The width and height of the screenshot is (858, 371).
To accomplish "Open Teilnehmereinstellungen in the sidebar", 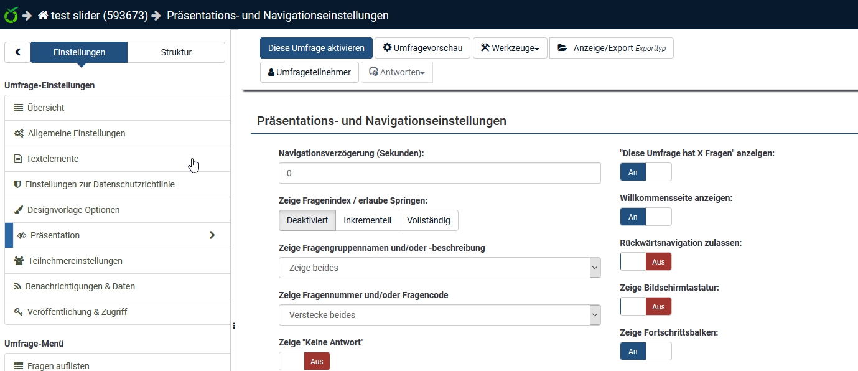I will 75,261.
